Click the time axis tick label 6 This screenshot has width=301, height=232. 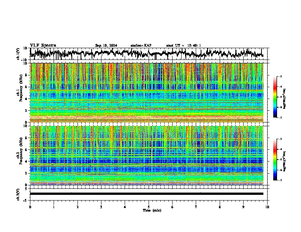(x=173, y=207)
